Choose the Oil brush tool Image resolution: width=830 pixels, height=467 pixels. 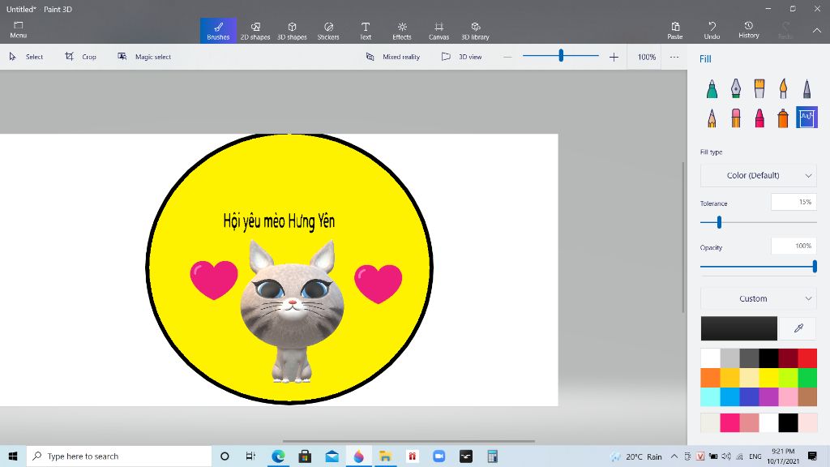[759, 88]
